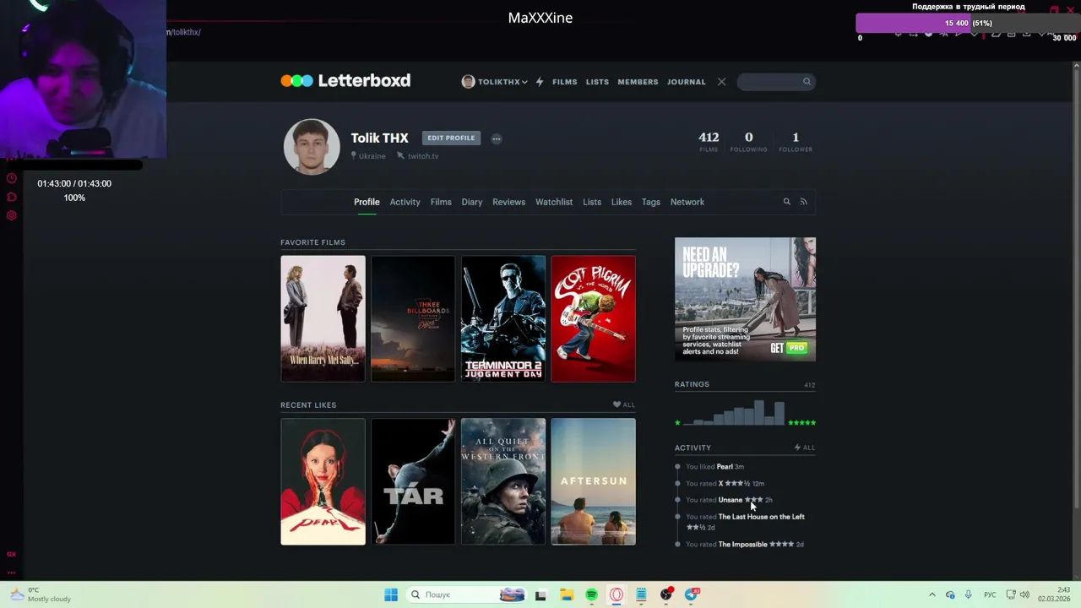Image resolution: width=1081 pixels, height=608 pixels.
Task: Click the three-dot options next to Edit Profile
Action: click(497, 138)
